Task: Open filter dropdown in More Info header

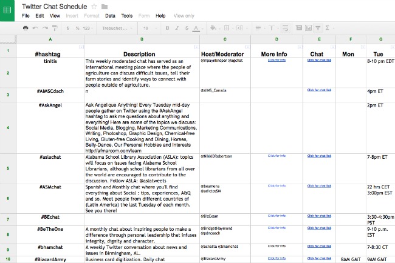Action: point(300,47)
